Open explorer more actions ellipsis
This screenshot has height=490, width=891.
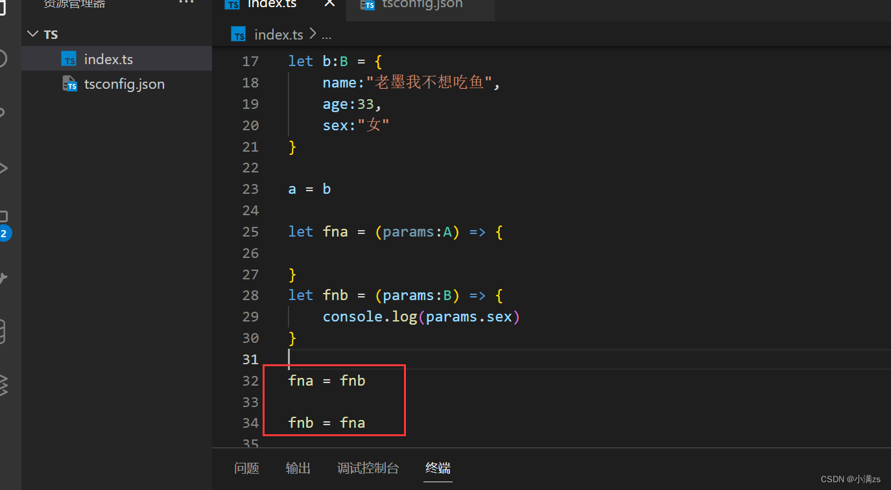click(186, 3)
